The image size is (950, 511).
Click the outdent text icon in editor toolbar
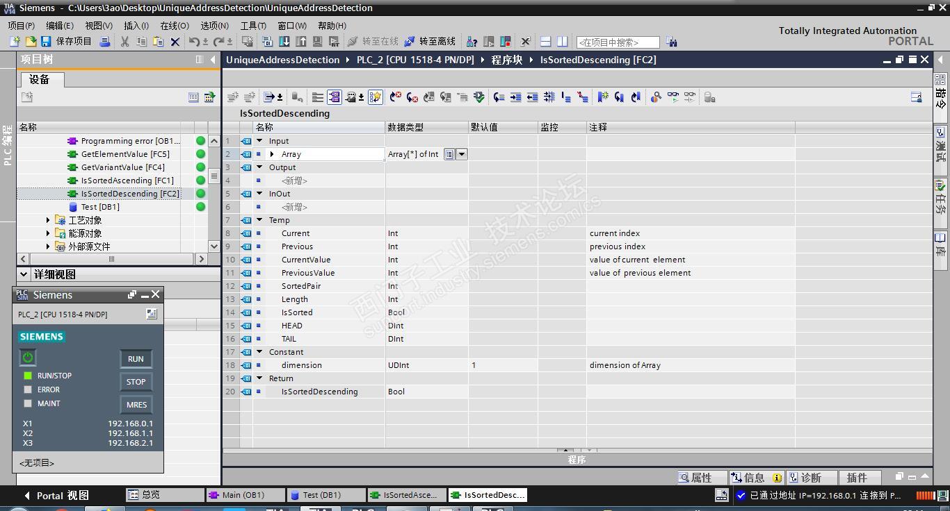[x=532, y=97]
